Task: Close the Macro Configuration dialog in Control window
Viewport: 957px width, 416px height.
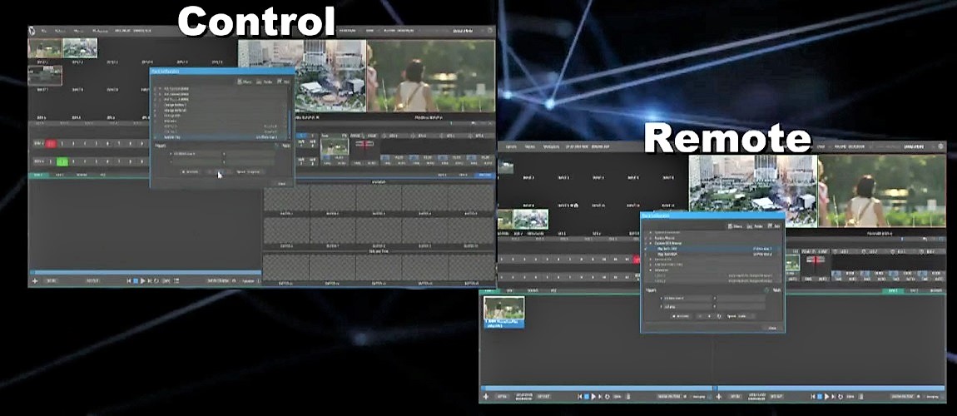Action: click(x=281, y=183)
